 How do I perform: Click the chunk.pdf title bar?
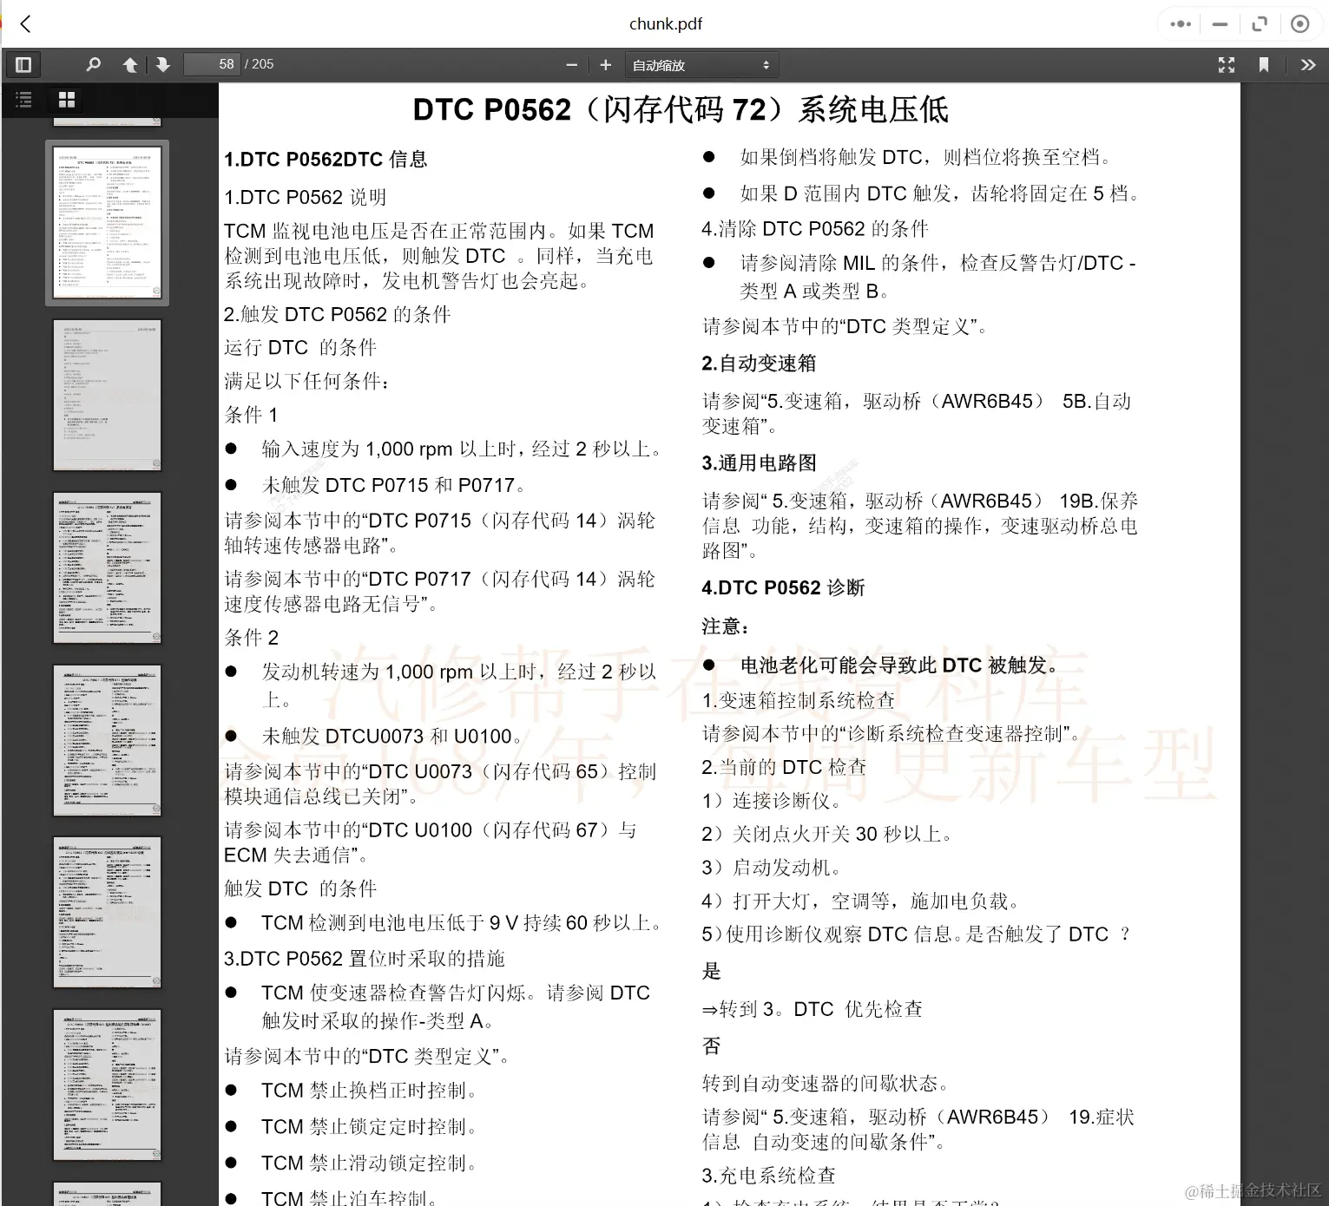coord(665,23)
